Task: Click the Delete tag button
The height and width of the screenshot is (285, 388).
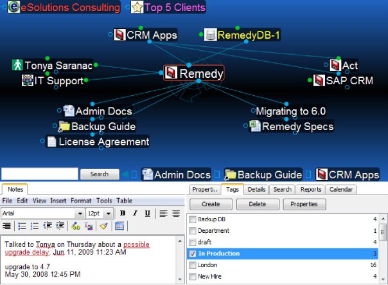Action: [258, 204]
